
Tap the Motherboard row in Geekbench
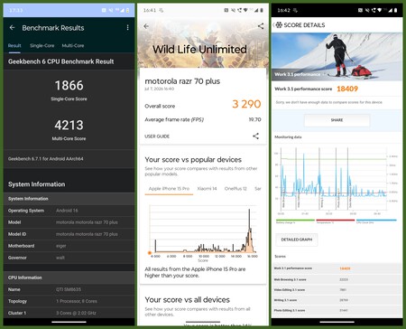pyautogui.click(x=69, y=246)
